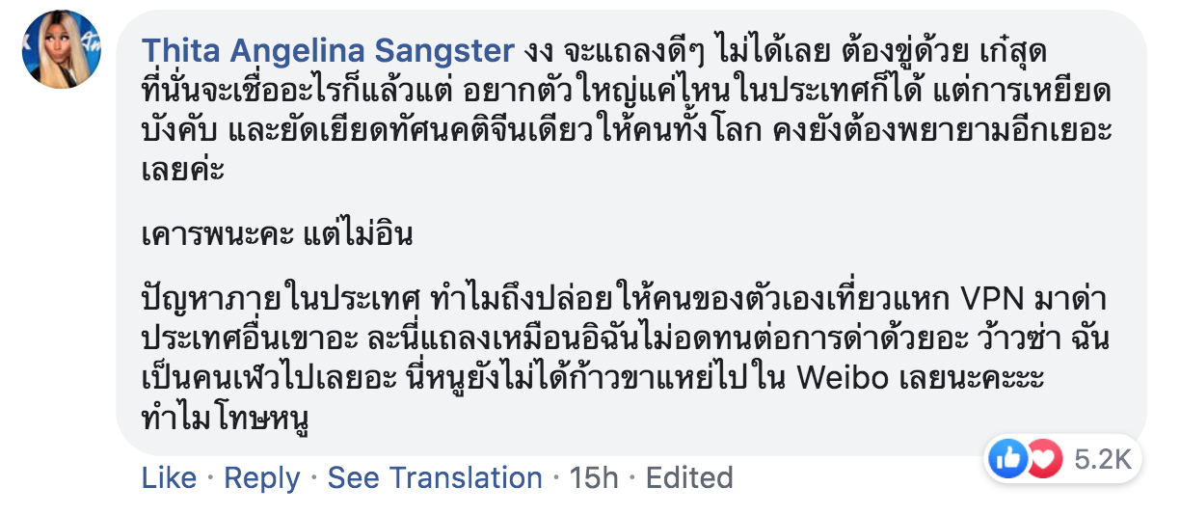Click the line beginning "บังคับ และยัดเยียด"
The height and width of the screenshot is (515, 1180).
coord(578,132)
